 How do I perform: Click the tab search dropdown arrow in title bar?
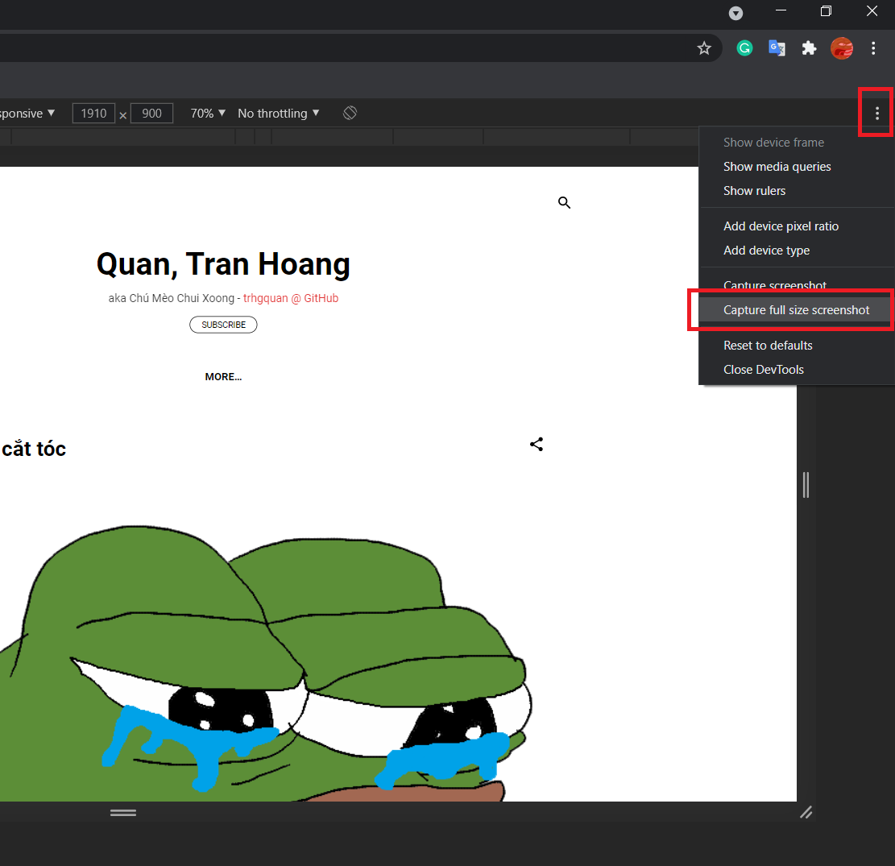pos(735,13)
